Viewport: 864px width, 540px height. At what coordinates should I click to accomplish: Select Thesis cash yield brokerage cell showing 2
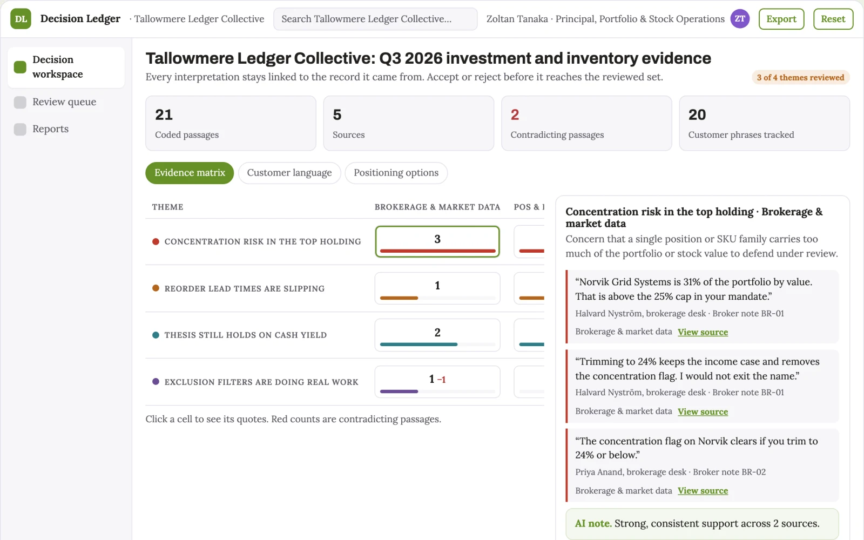pos(437,335)
